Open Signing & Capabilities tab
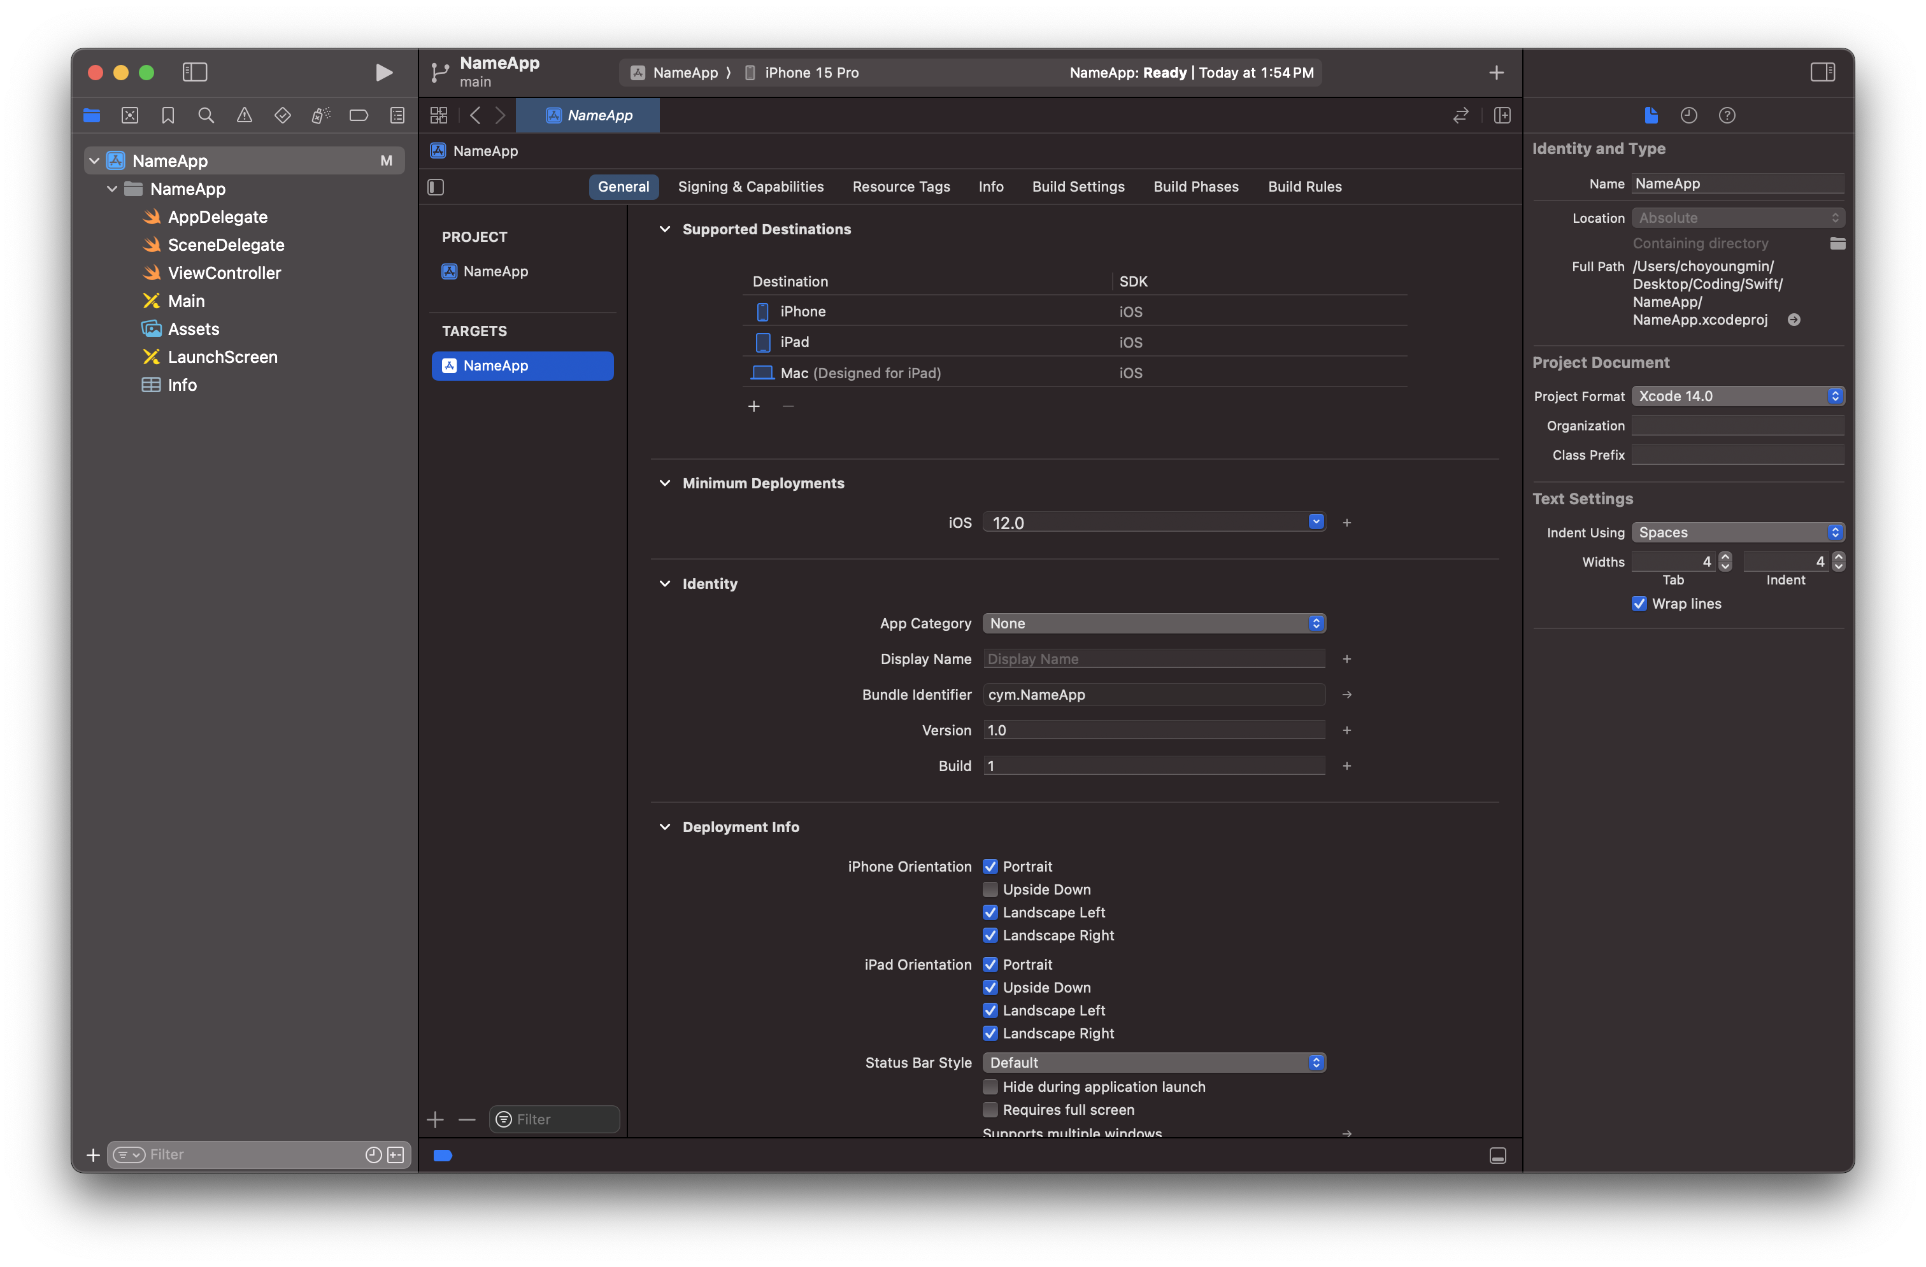The image size is (1926, 1267). coord(750,187)
